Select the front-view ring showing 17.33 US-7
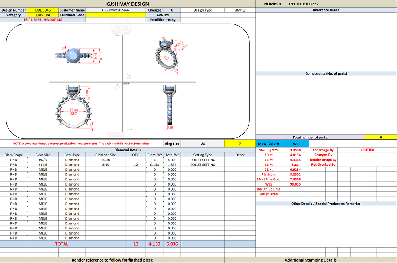397x263 pixels. (73, 107)
